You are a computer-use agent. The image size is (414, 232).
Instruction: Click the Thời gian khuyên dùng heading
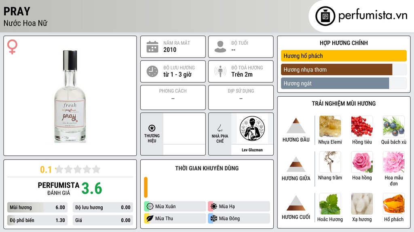tap(207, 168)
